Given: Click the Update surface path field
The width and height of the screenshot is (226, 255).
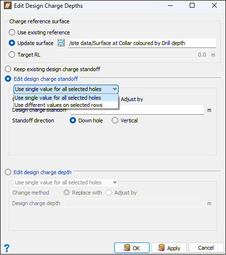Looking at the screenshot, I should 142,43.
